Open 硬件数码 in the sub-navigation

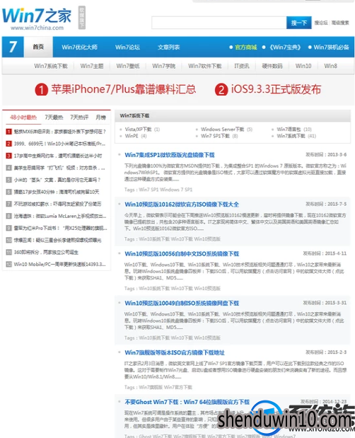[x=272, y=66]
